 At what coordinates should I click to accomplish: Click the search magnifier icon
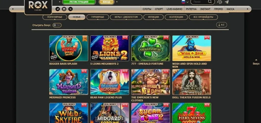coord(210,2)
